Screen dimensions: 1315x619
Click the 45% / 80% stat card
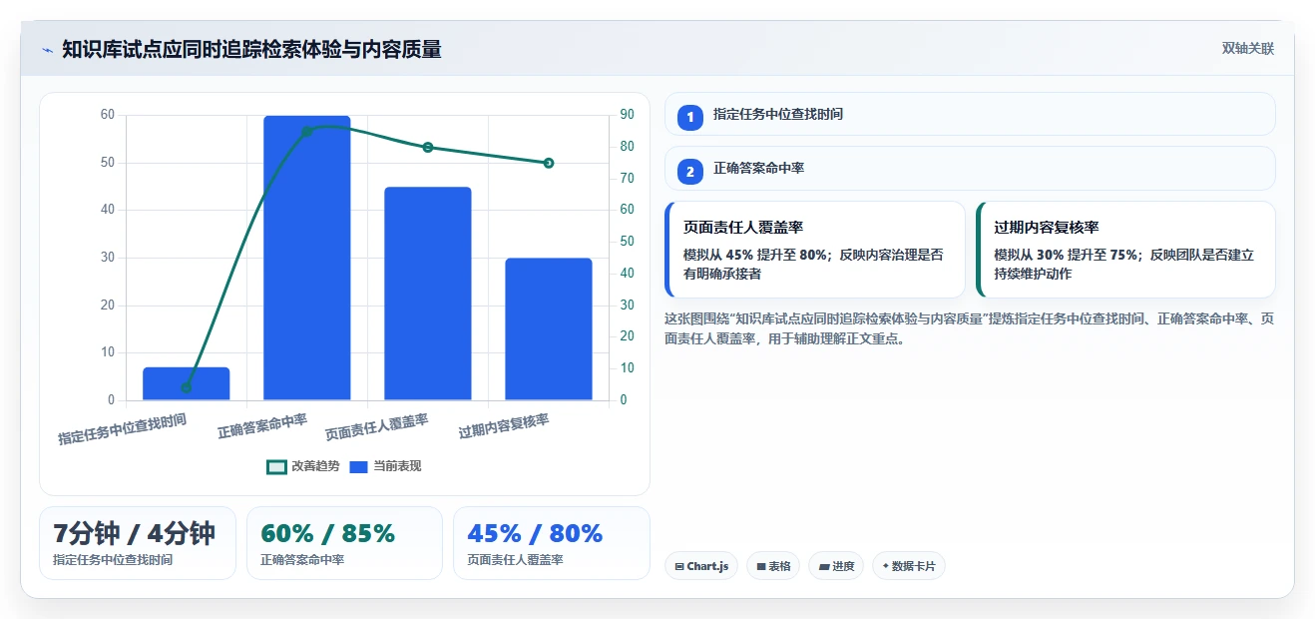point(552,543)
